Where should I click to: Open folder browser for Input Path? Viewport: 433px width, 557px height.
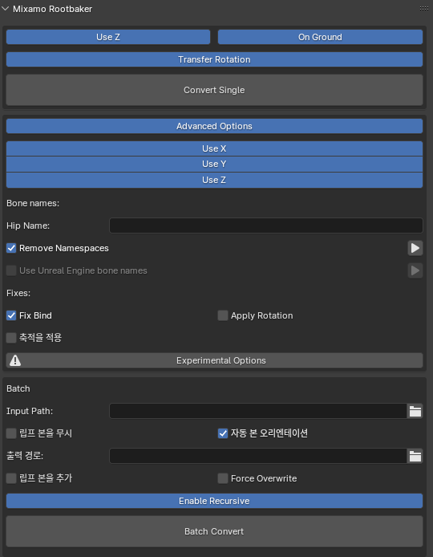pos(415,411)
